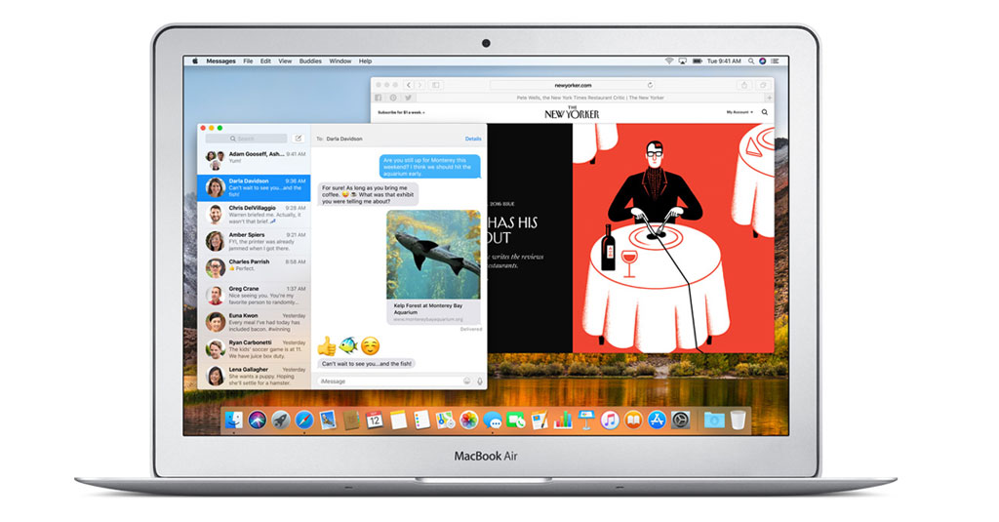
Task: Click Safari share button
Action: click(743, 85)
